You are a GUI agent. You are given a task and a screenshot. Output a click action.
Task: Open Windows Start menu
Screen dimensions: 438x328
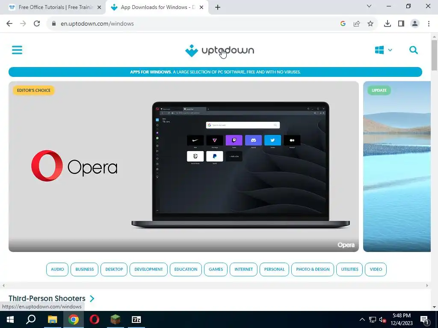coord(10,319)
